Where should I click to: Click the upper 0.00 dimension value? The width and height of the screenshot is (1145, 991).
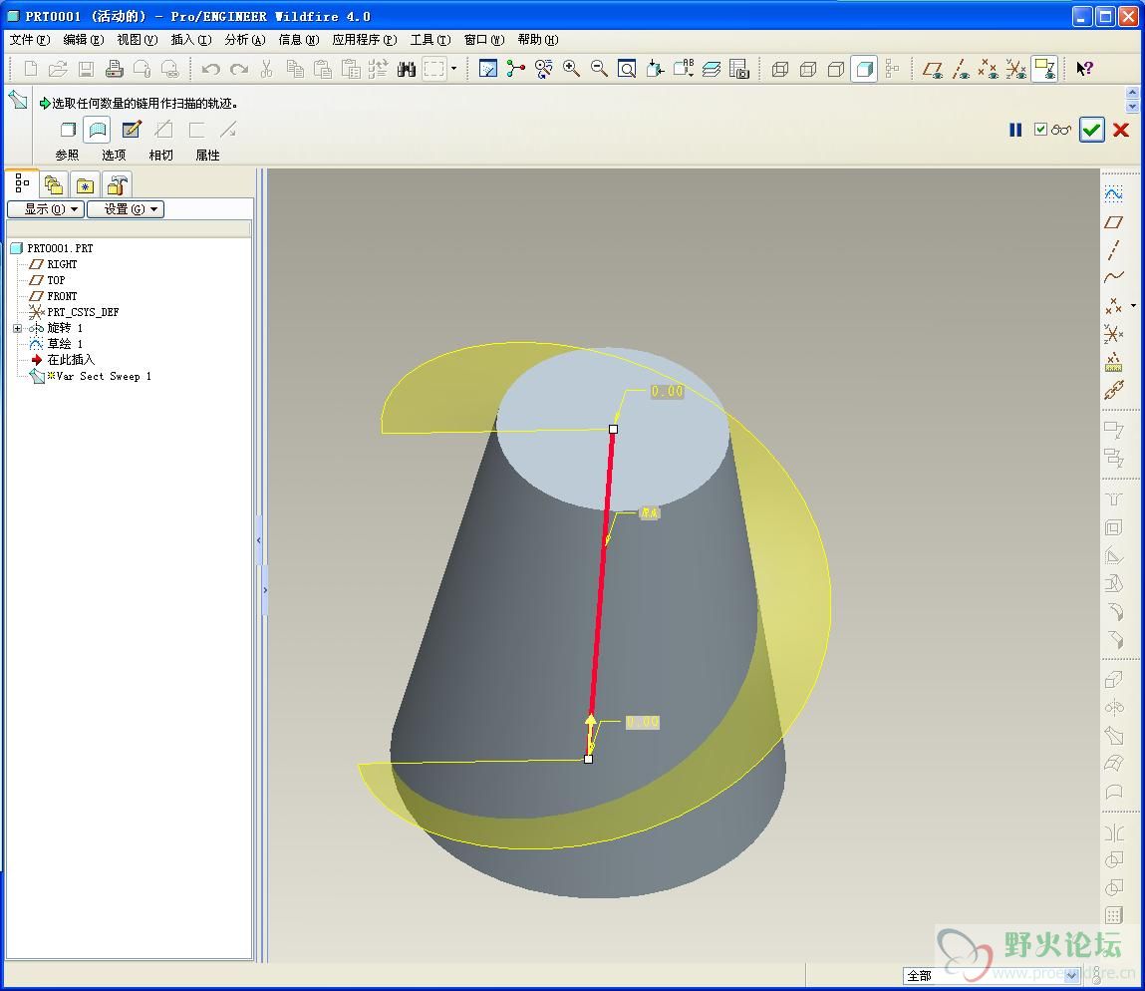click(x=667, y=391)
